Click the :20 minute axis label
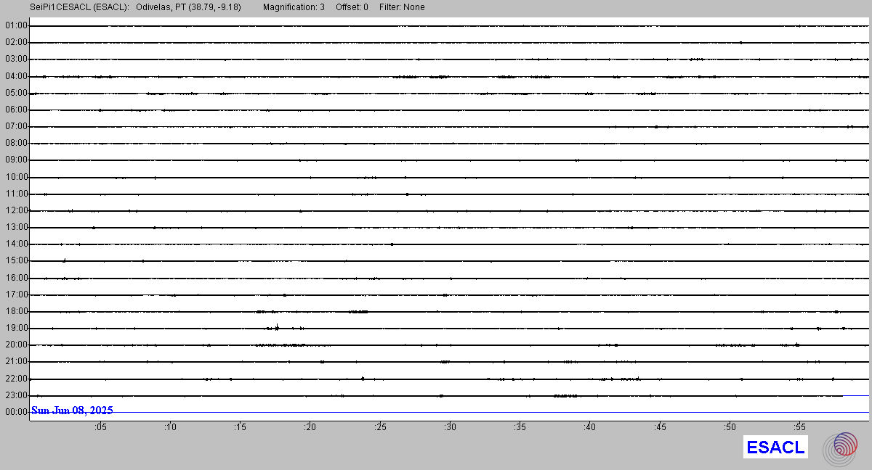Screen dimensions: 872x470 click(310, 427)
